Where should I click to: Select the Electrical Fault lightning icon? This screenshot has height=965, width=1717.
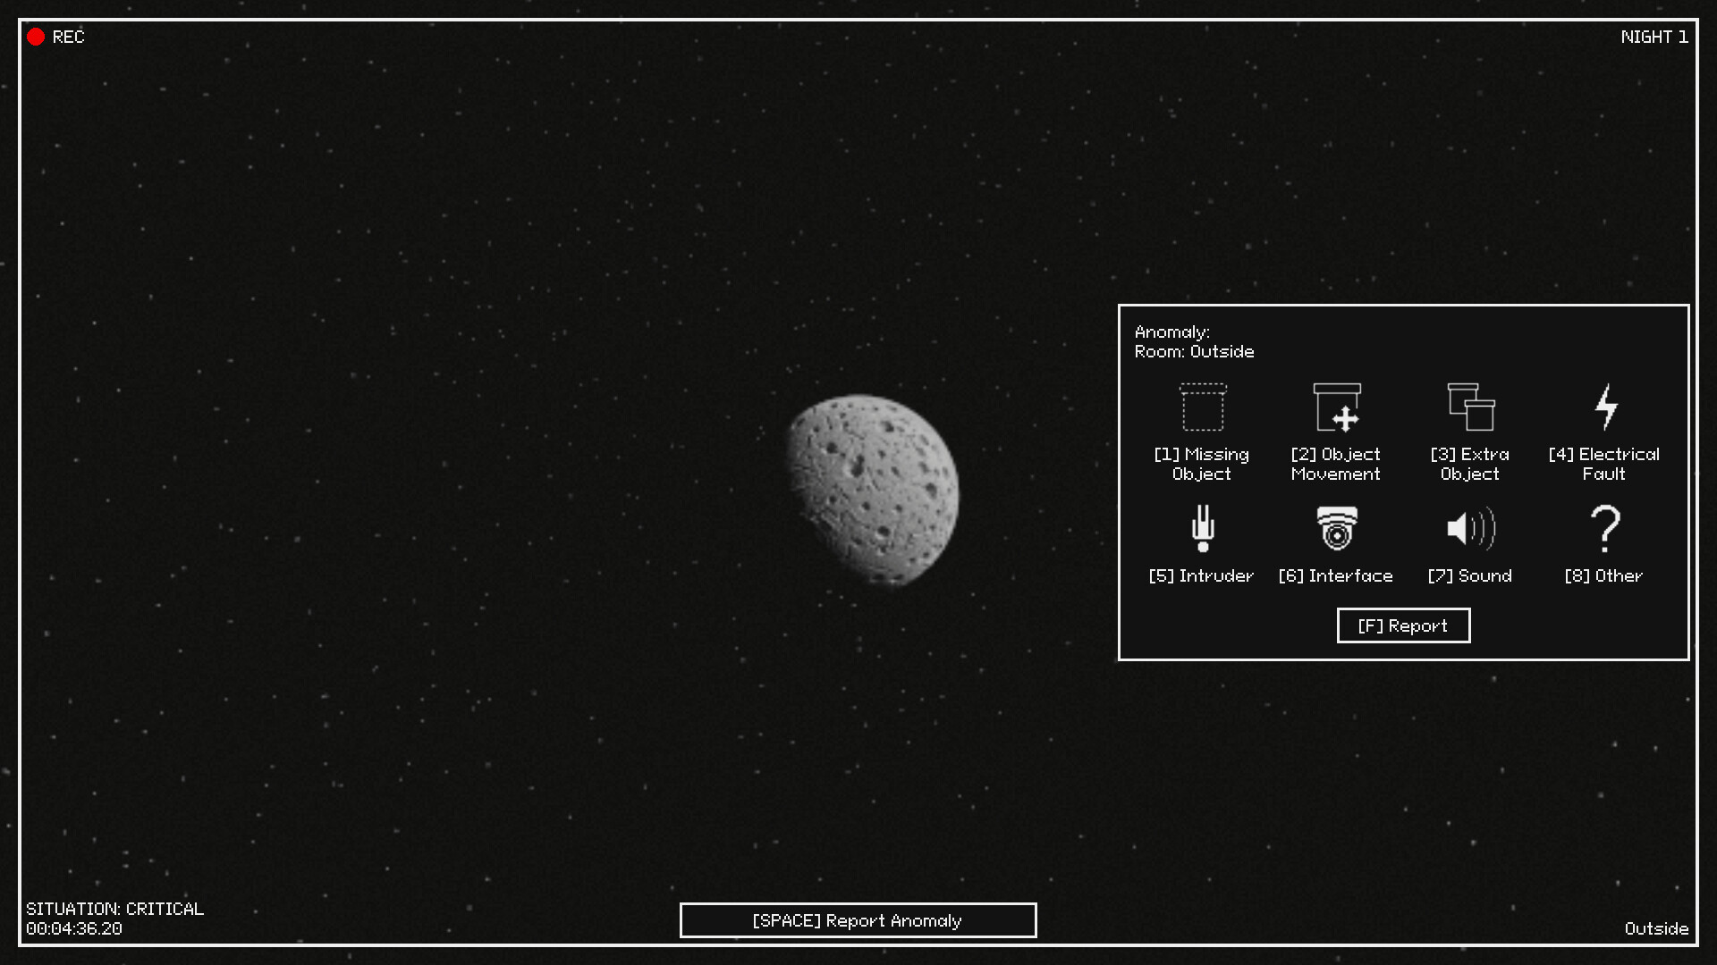point(1604,407)
